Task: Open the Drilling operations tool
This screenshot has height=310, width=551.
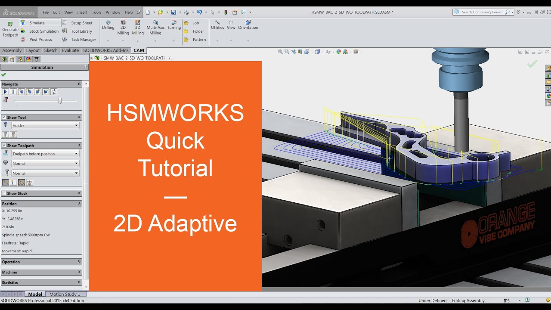Action: 108,25
